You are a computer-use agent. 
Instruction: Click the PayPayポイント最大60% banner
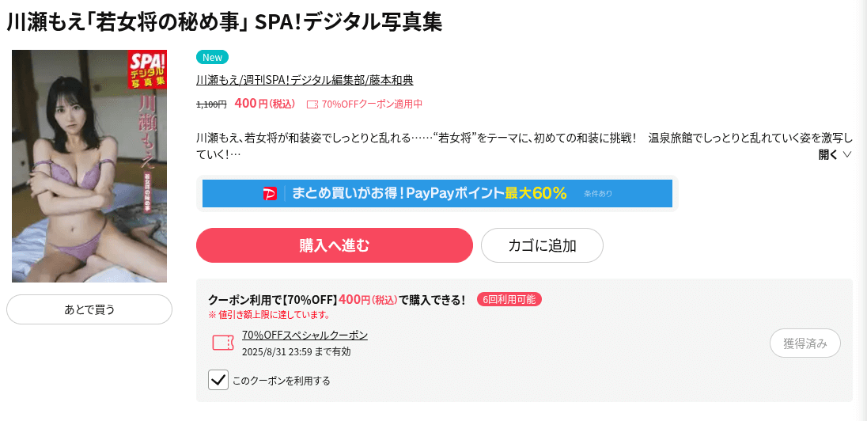437,194
